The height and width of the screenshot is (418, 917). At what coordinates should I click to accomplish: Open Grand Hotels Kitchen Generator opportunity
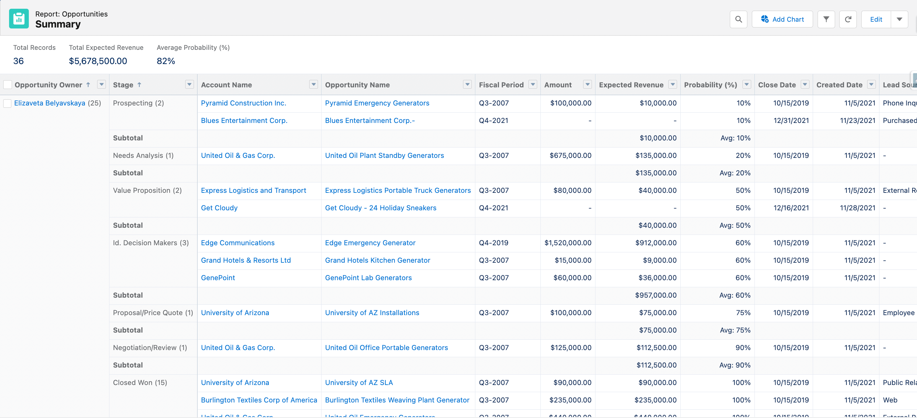378,260
